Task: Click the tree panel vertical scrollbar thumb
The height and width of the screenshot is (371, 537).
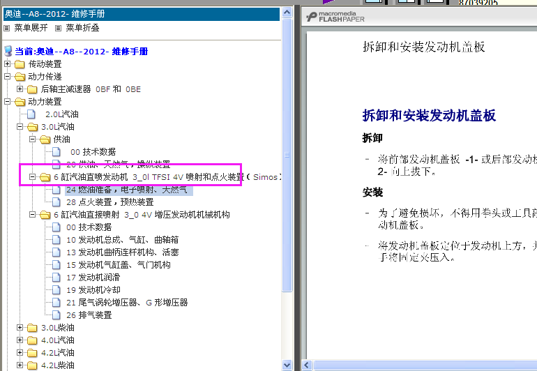Action: [x=287, y=155]
